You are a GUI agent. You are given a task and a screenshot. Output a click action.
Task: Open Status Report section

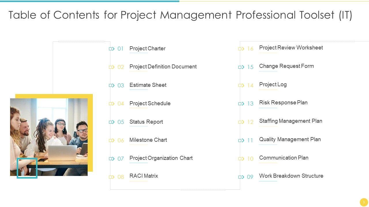click(x=146, y=122)
